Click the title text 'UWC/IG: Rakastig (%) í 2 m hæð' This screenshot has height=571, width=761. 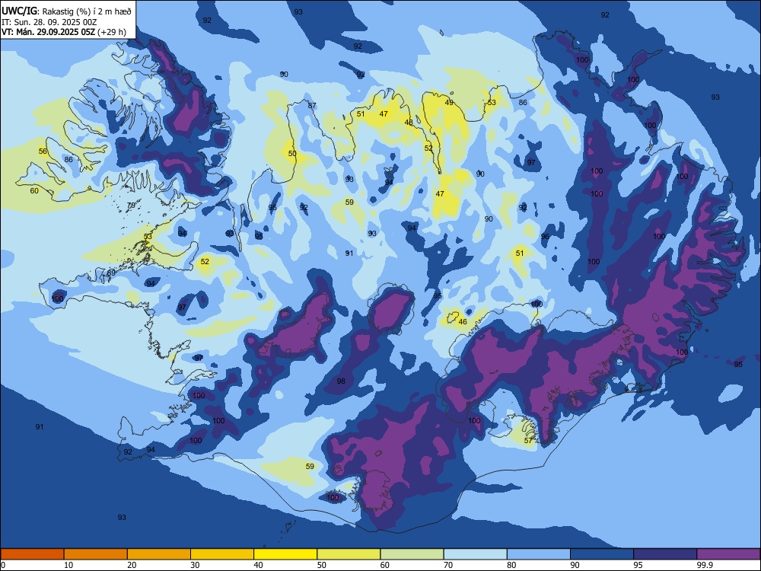(x=66, y=11)
